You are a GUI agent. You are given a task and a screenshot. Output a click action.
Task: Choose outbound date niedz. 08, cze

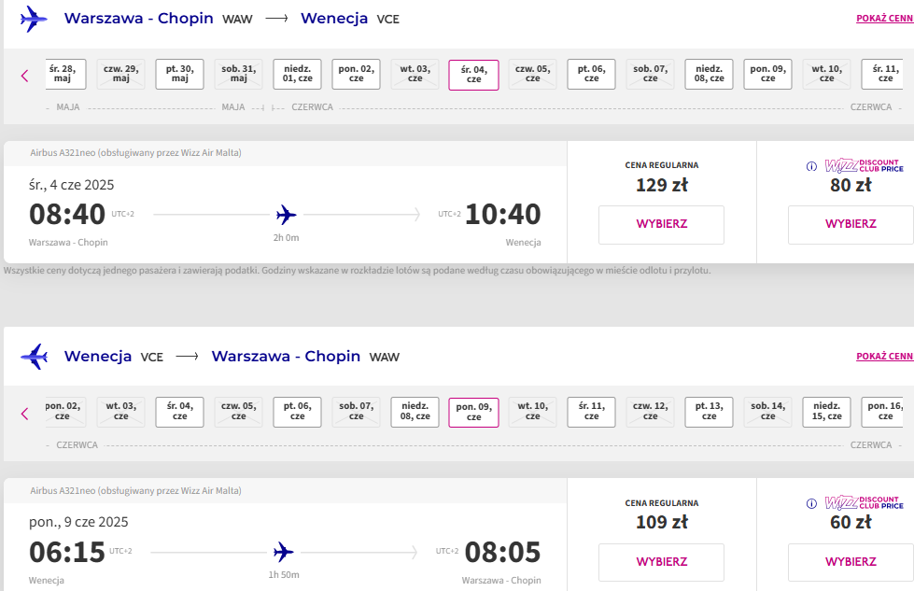coord(709,74)
